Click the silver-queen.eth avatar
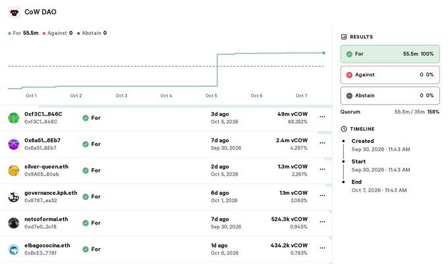The height and width of the screenshot is (264, 448). click(x=14, y=171)
